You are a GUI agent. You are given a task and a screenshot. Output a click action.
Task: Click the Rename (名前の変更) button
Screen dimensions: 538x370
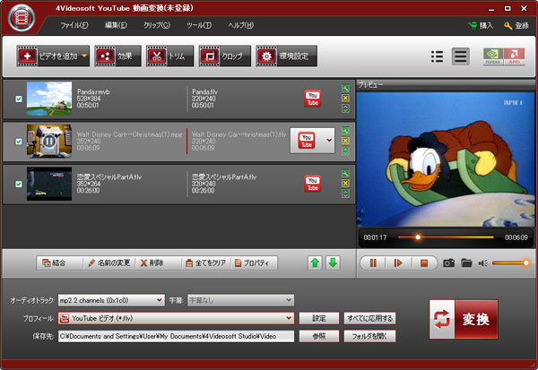[109, 263]
